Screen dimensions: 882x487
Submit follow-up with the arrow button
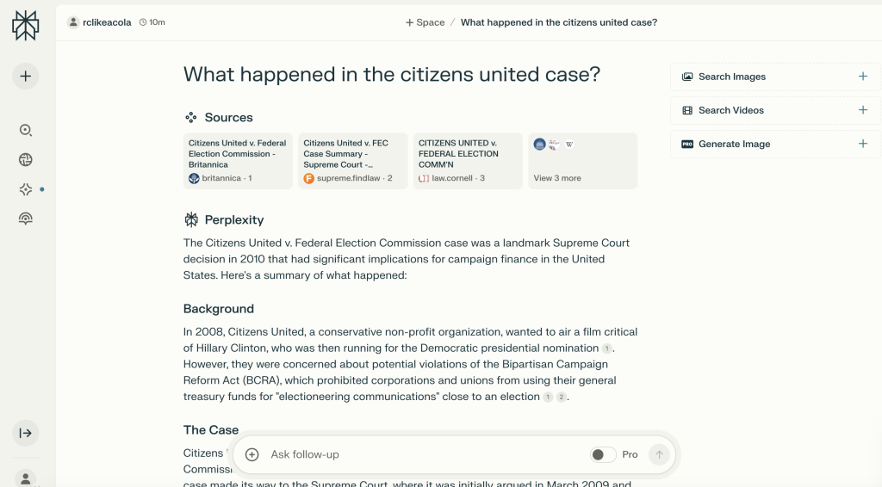659,454
